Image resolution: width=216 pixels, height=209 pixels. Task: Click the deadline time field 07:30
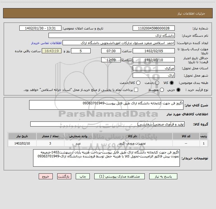click(x=111, y=51)
